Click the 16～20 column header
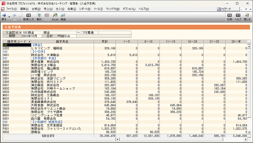 193,42
